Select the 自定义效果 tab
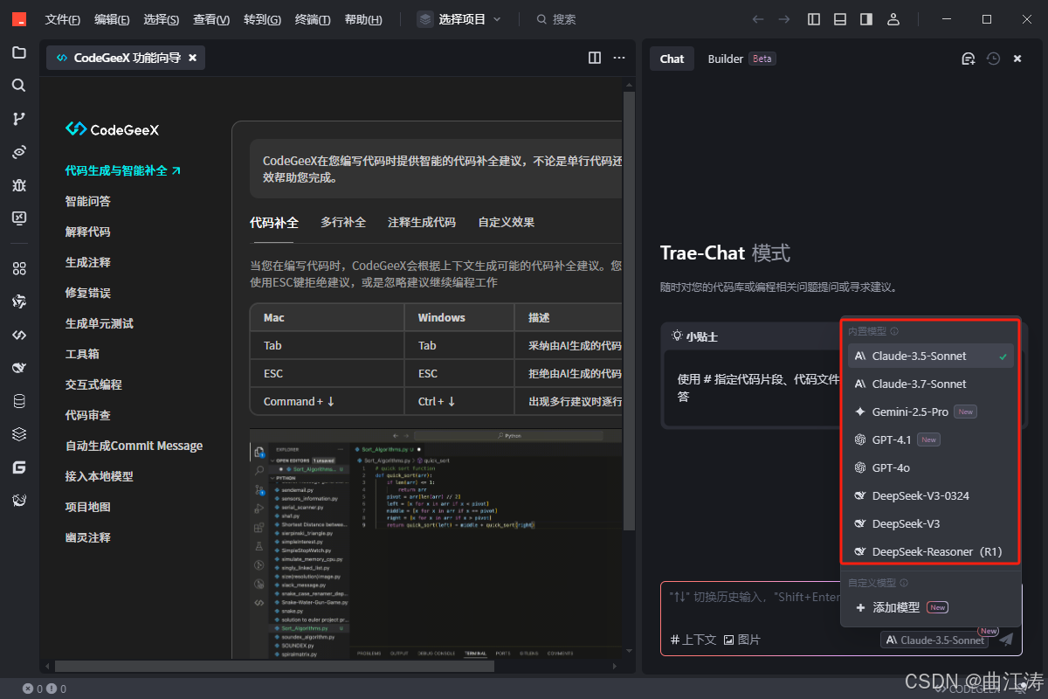 507,222
